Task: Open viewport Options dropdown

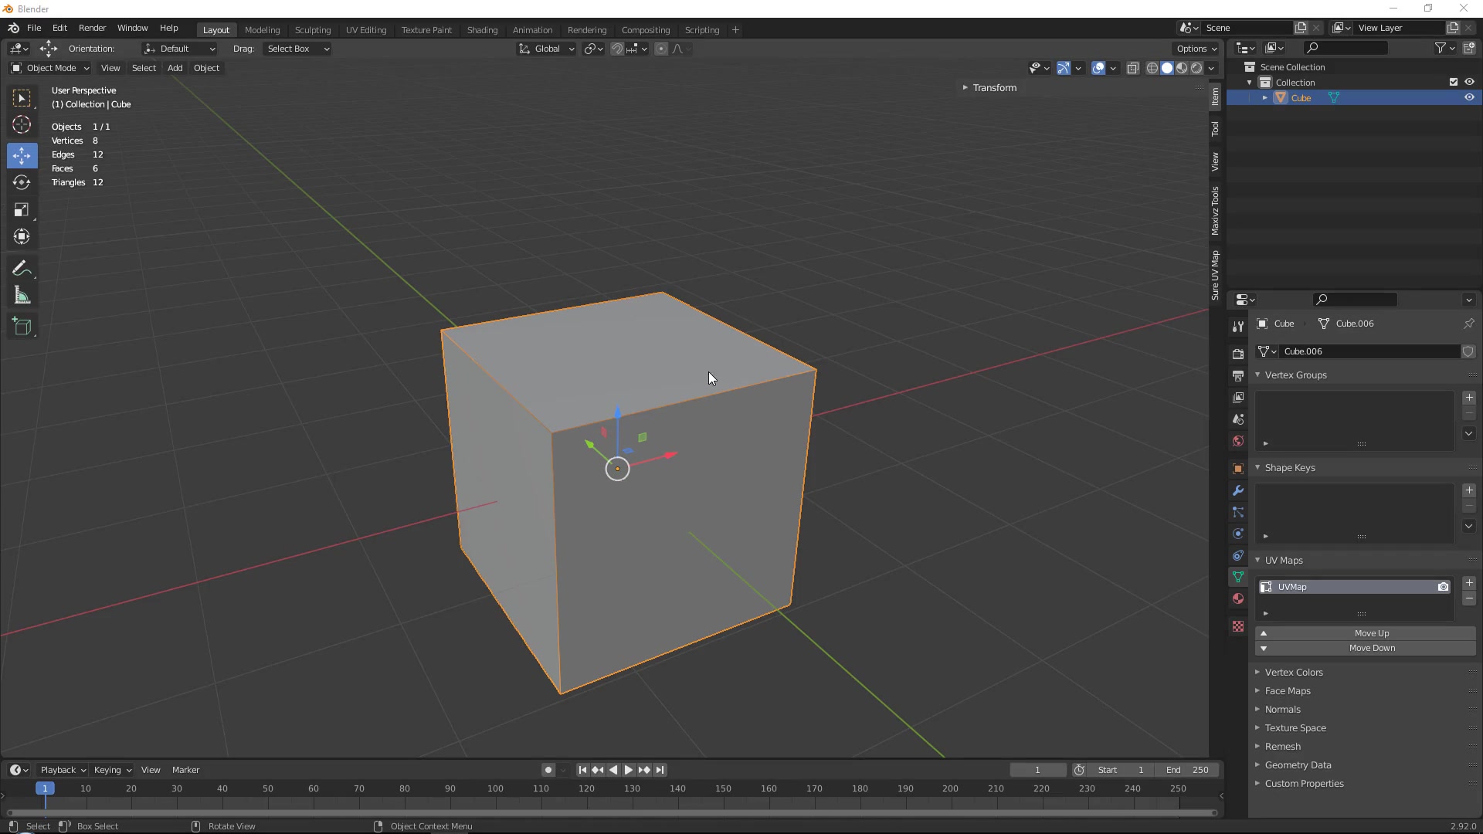Action: coord(1196,49)
